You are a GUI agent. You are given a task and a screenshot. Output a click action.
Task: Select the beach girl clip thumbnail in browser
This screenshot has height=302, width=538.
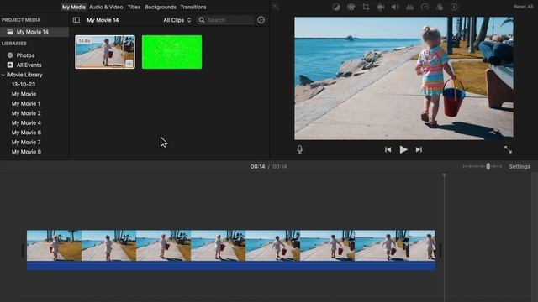tap(105, 52)
